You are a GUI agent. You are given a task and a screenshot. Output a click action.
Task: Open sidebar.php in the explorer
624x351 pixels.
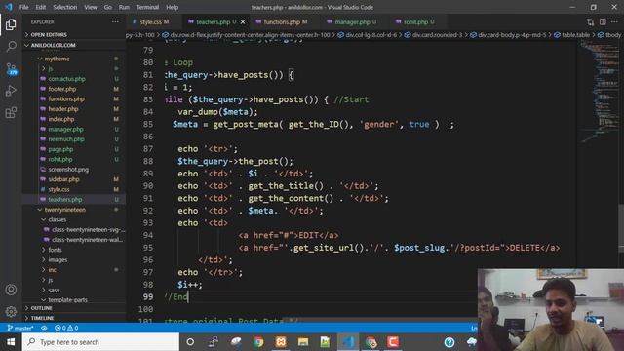click(x=63, y=179)
